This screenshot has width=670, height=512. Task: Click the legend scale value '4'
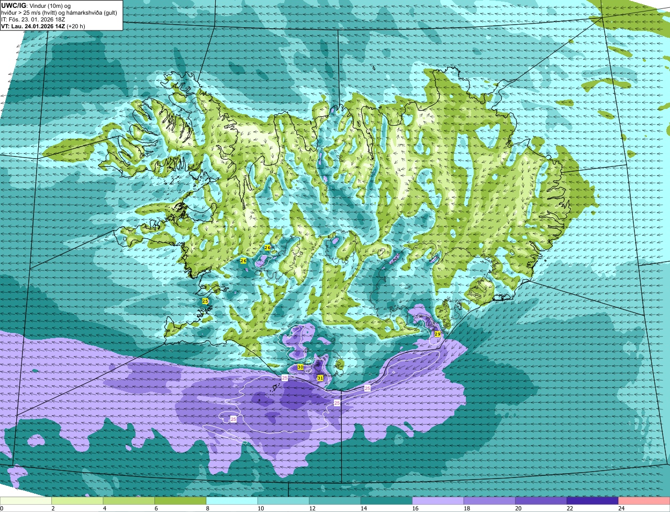(x=104, y=508)
